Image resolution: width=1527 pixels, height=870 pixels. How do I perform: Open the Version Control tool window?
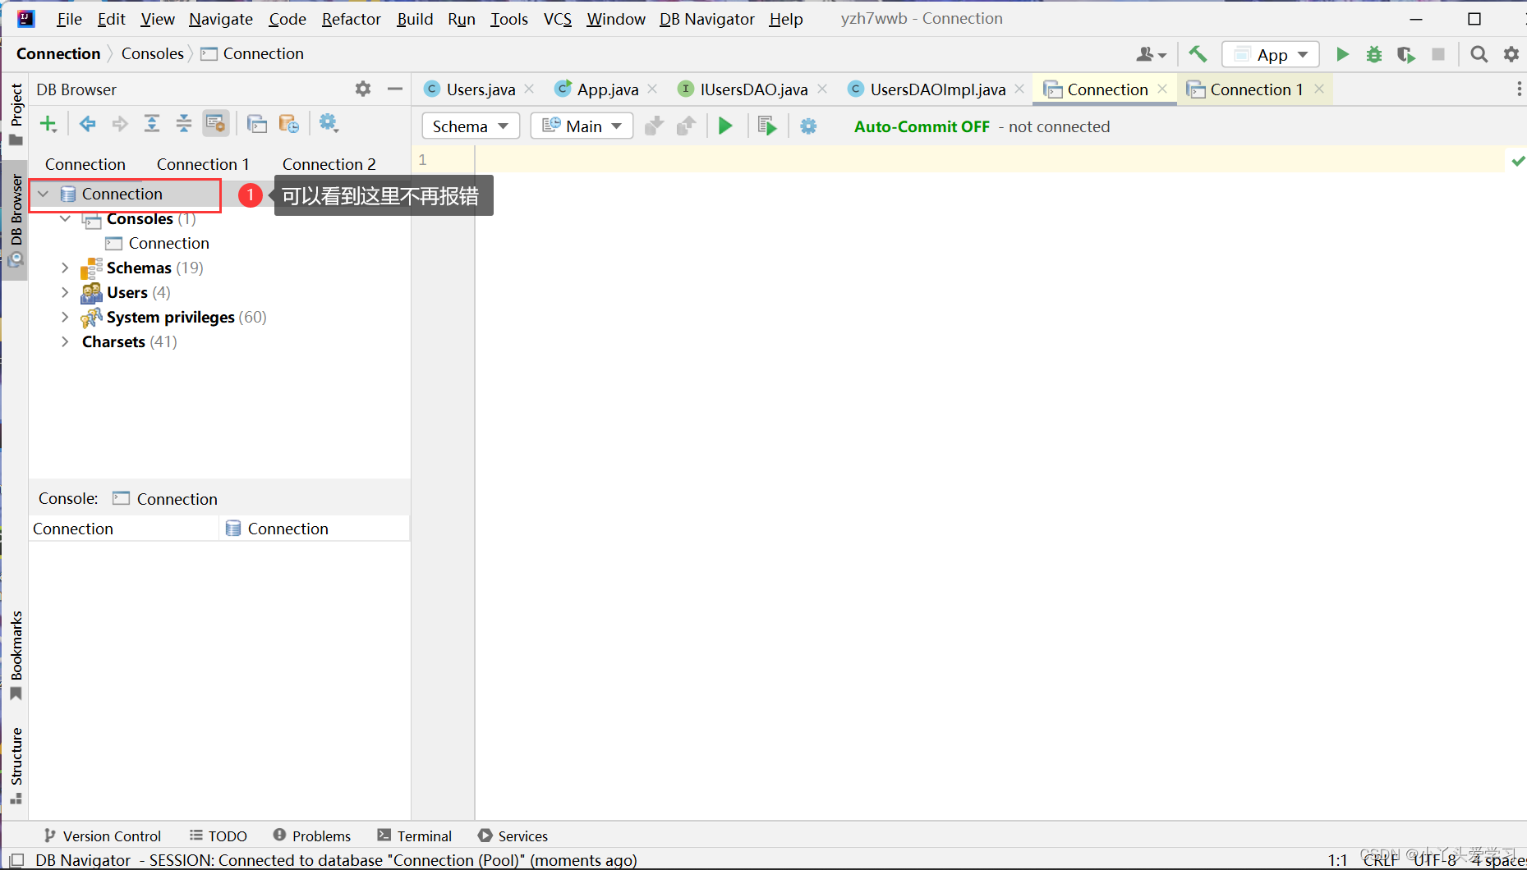(x=103, y=836)
